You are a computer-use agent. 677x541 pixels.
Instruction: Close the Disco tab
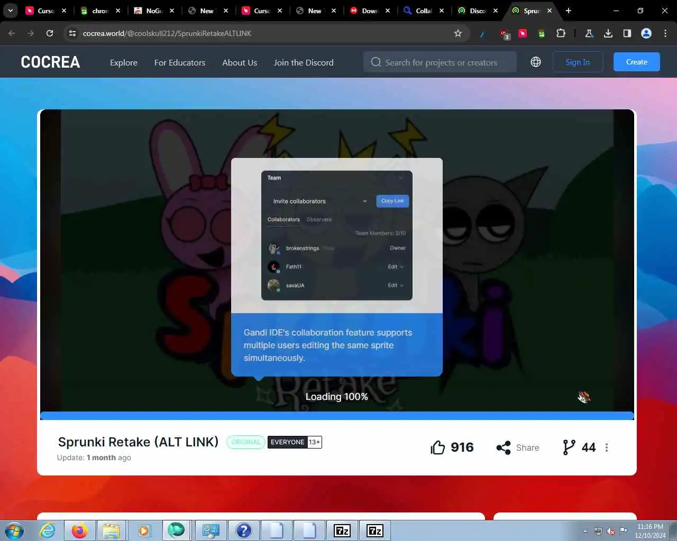[496, 11]
